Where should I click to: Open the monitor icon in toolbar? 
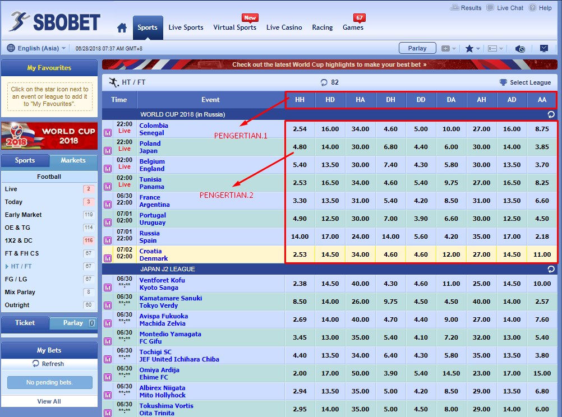point(543,48)
